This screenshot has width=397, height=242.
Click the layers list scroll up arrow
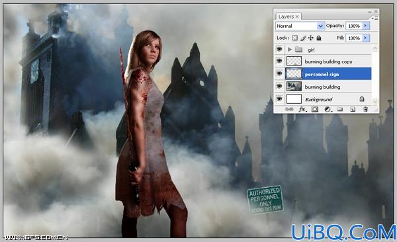tap(375, 49)
